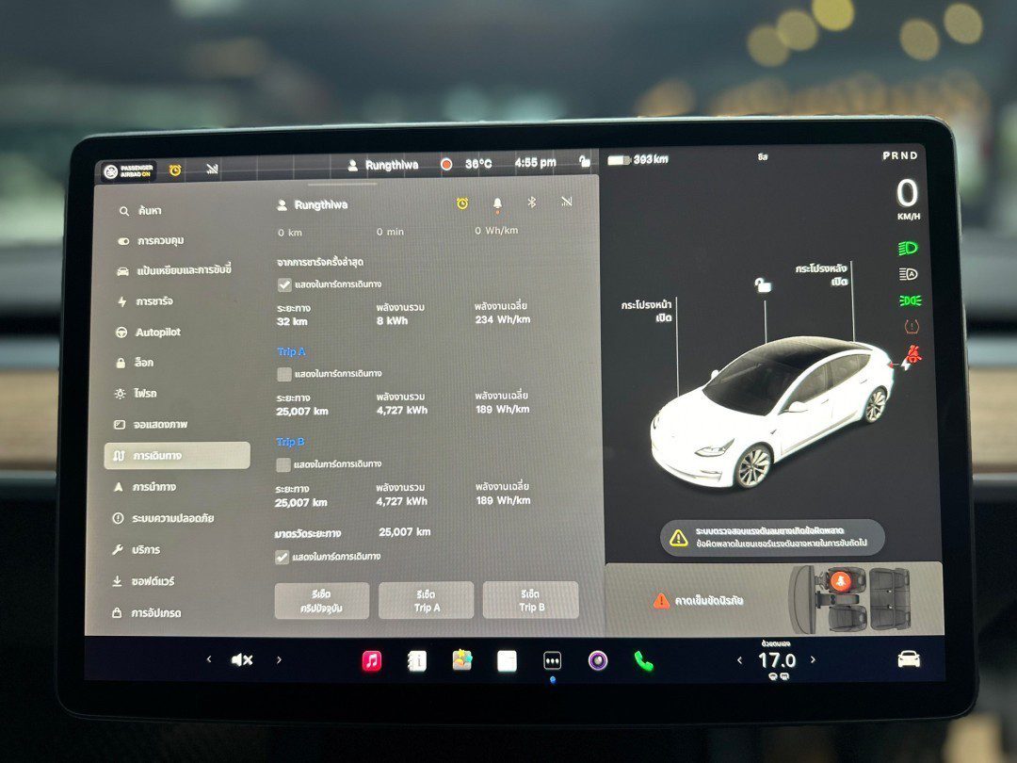Tap the green parking lights indicator
1017x763 pixels.
(x=910, y=300)
